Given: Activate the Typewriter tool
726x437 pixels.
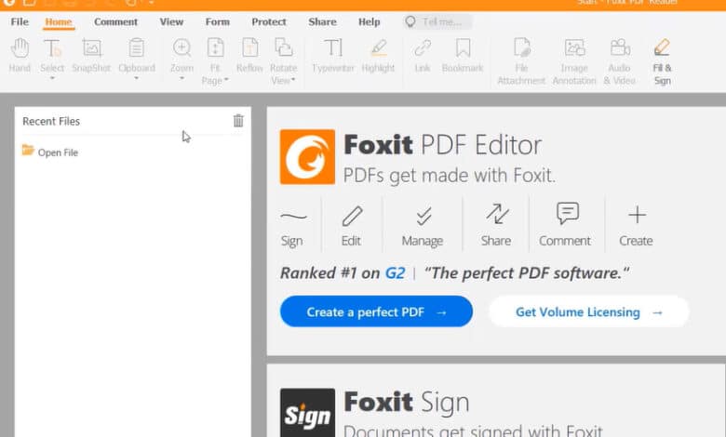Looking at the screenshot, I should (x=333, y=54).
